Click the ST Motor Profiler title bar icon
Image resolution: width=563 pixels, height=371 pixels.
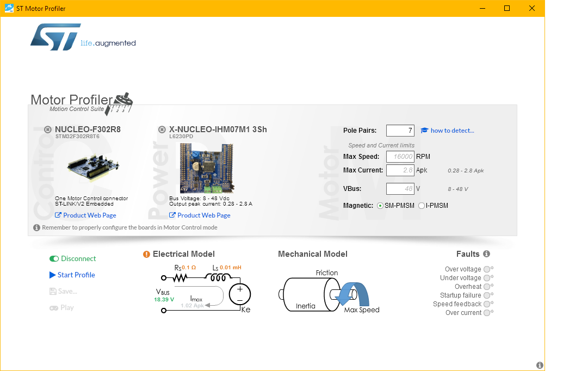9,8
